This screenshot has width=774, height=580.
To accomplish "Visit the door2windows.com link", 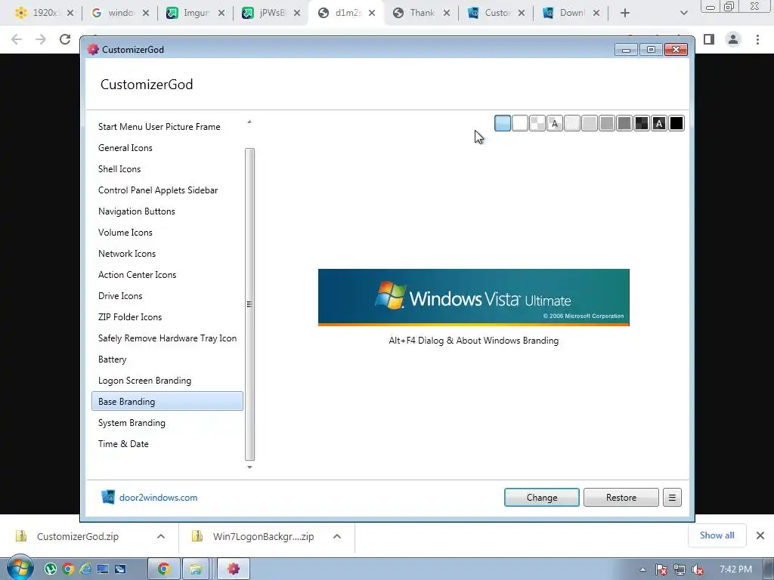I will click(159, 498).
